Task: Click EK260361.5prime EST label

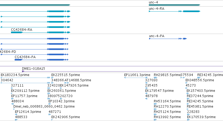Action: (x=62, y=91)
